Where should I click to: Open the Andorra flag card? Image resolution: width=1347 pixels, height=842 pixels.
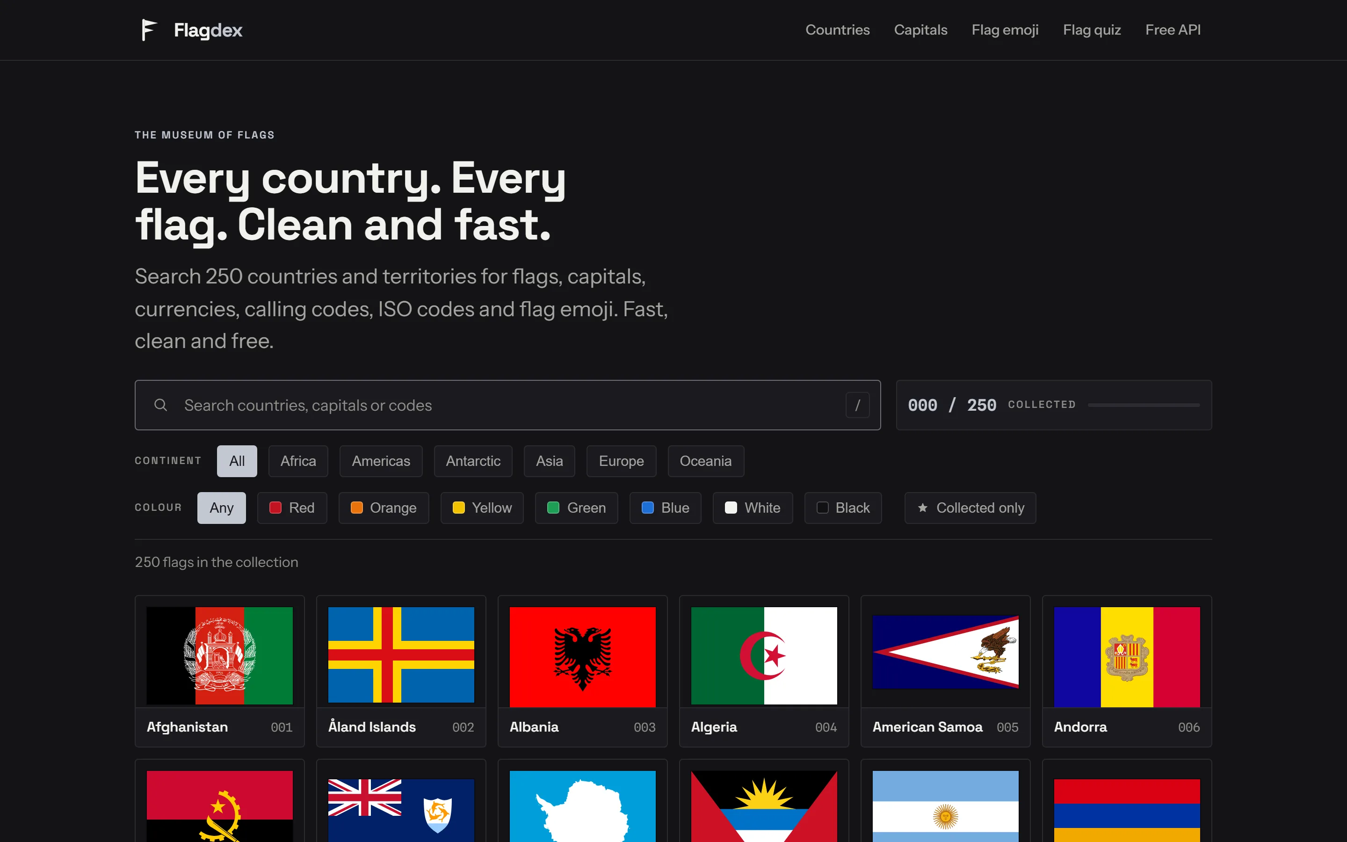[1127, 671]
